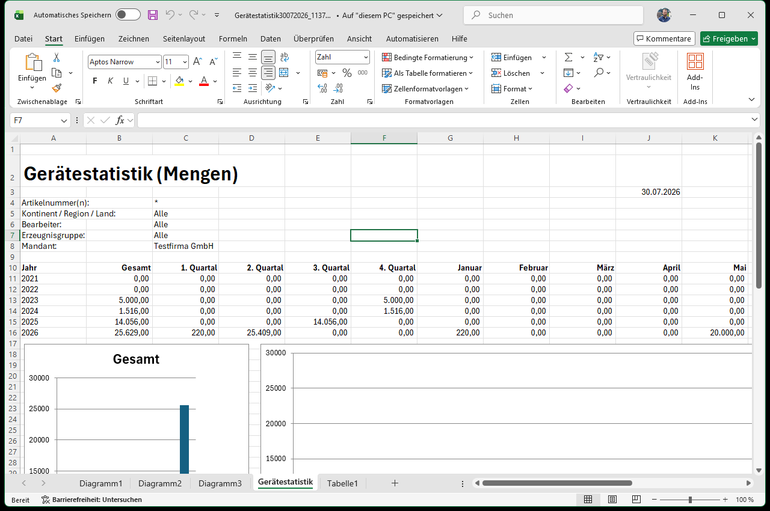Click Barrierefreiheit: Untersuchen in status bar
This screenshot has width=770, height=511.
(x=91, y=500)
